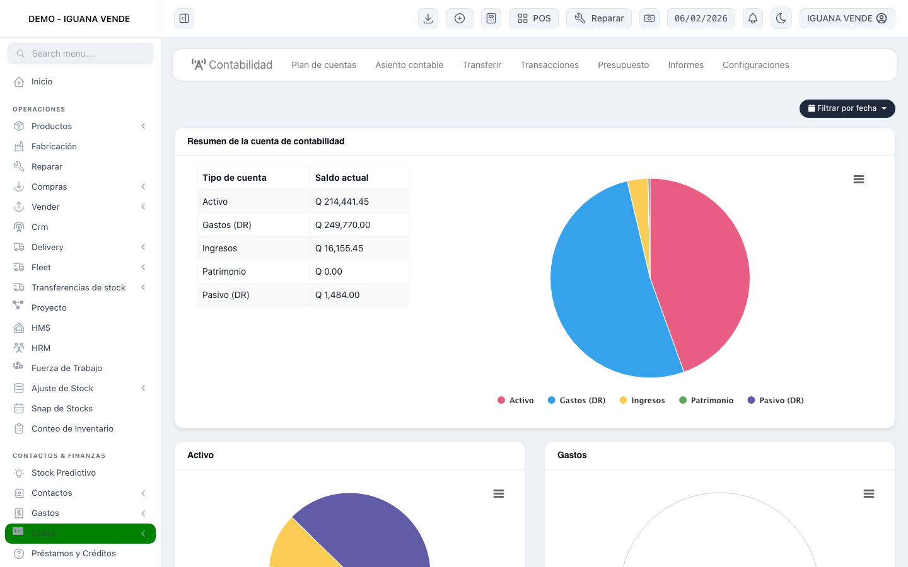Click the Inicio home icon in the sidebar
Screen dimensions: 908x567
[19, 81]
